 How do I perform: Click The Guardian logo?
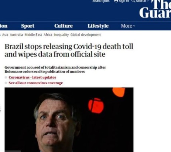(x=155, y=9)
